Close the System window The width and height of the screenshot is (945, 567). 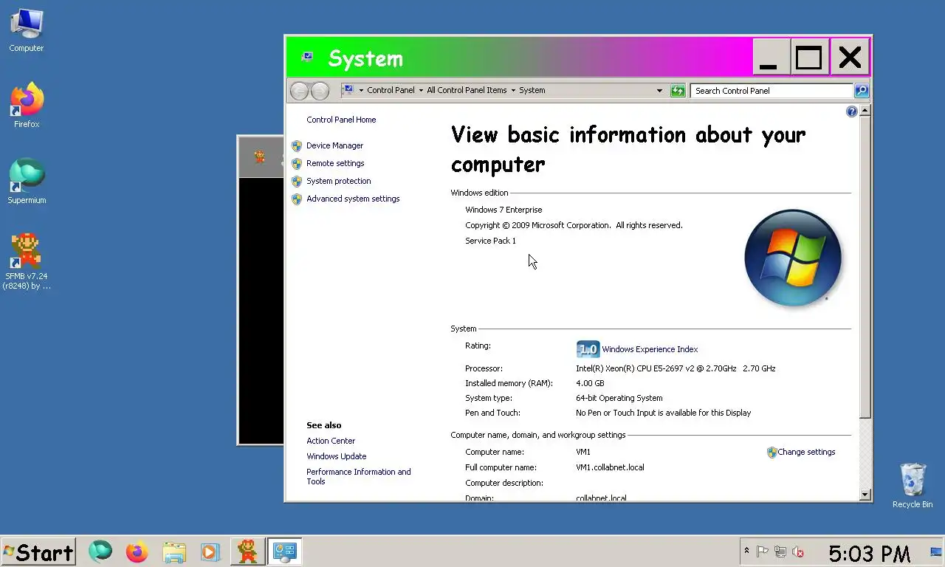[x=850, y=57]
